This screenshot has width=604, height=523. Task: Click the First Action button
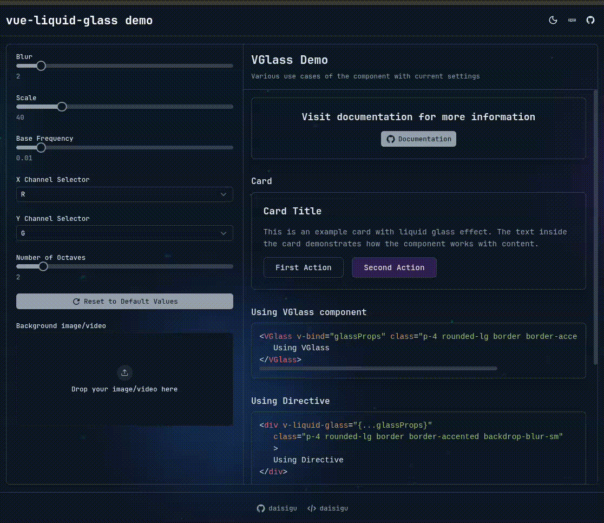303,267
